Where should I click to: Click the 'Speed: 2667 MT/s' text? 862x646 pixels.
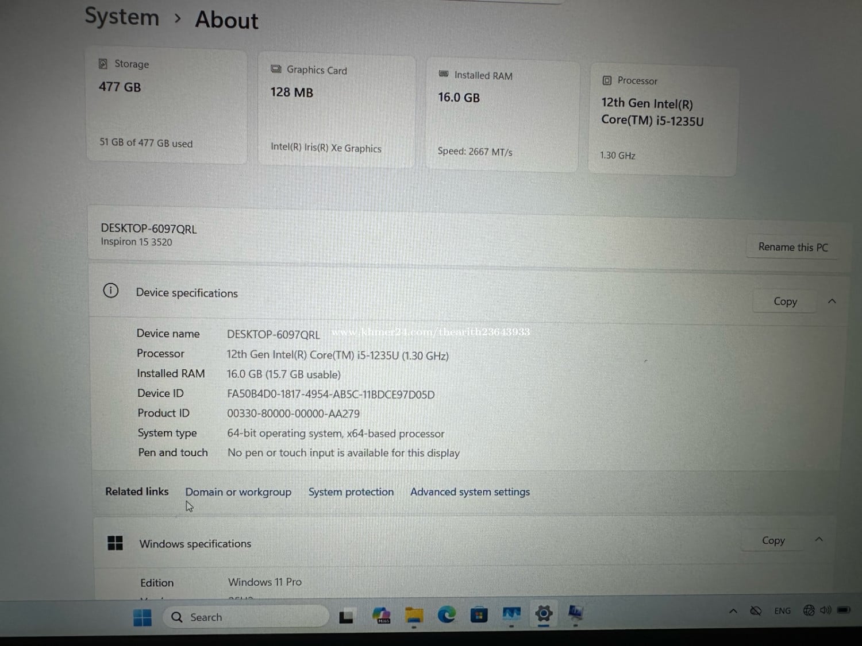pos(475,152)
